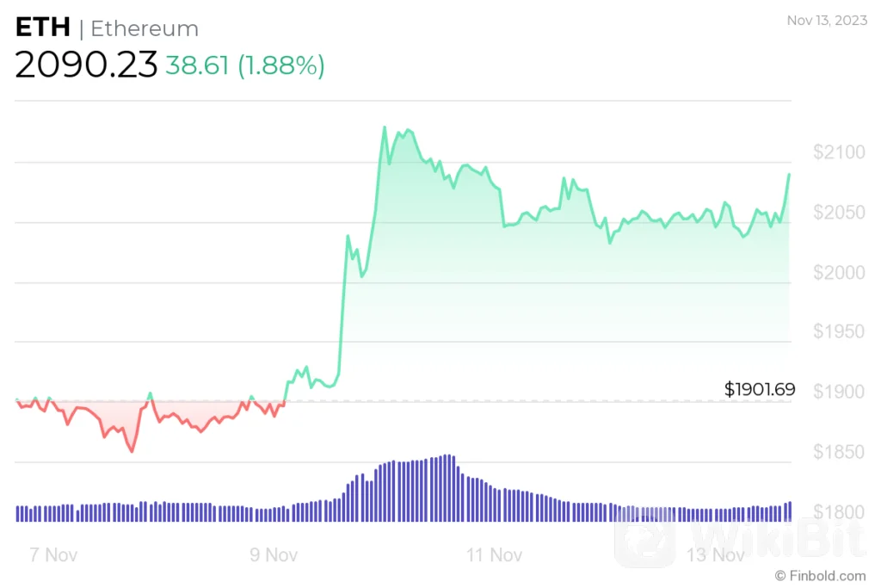The width and height of the screenshot is (881, 588).
Task: Click the Ethereum name label
Action: coord(145,28)
